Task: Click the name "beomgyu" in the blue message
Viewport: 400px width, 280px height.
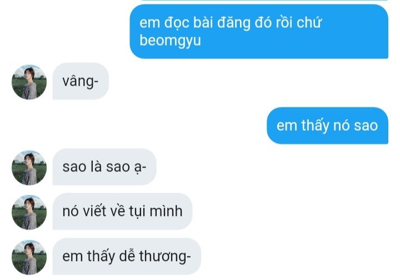Action: coord(170,41)
